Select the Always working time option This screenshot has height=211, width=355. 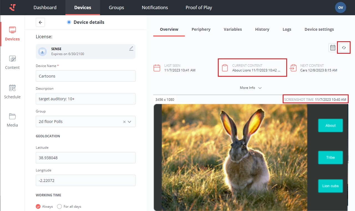pyautogui.click(x=38, y=206)
